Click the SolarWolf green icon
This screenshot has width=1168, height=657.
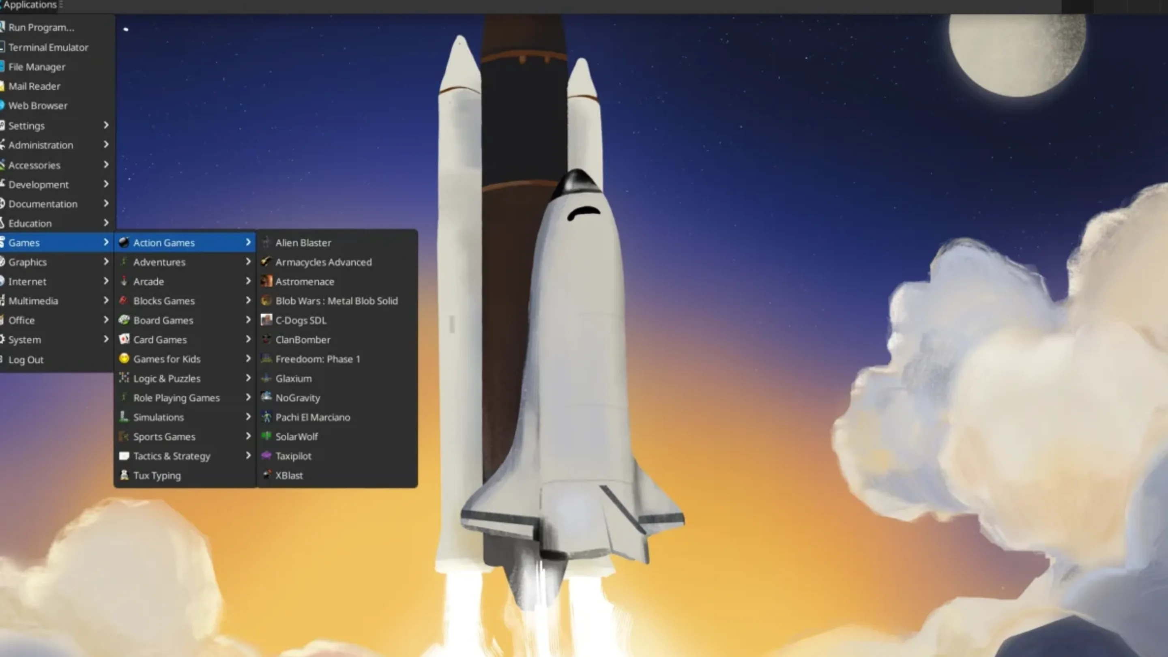(266, 436)
